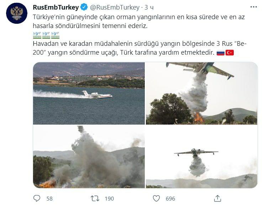This screenshot has height=208, width=264.
Task: Click the retweet arrows icon
Action: click(95, 198)
